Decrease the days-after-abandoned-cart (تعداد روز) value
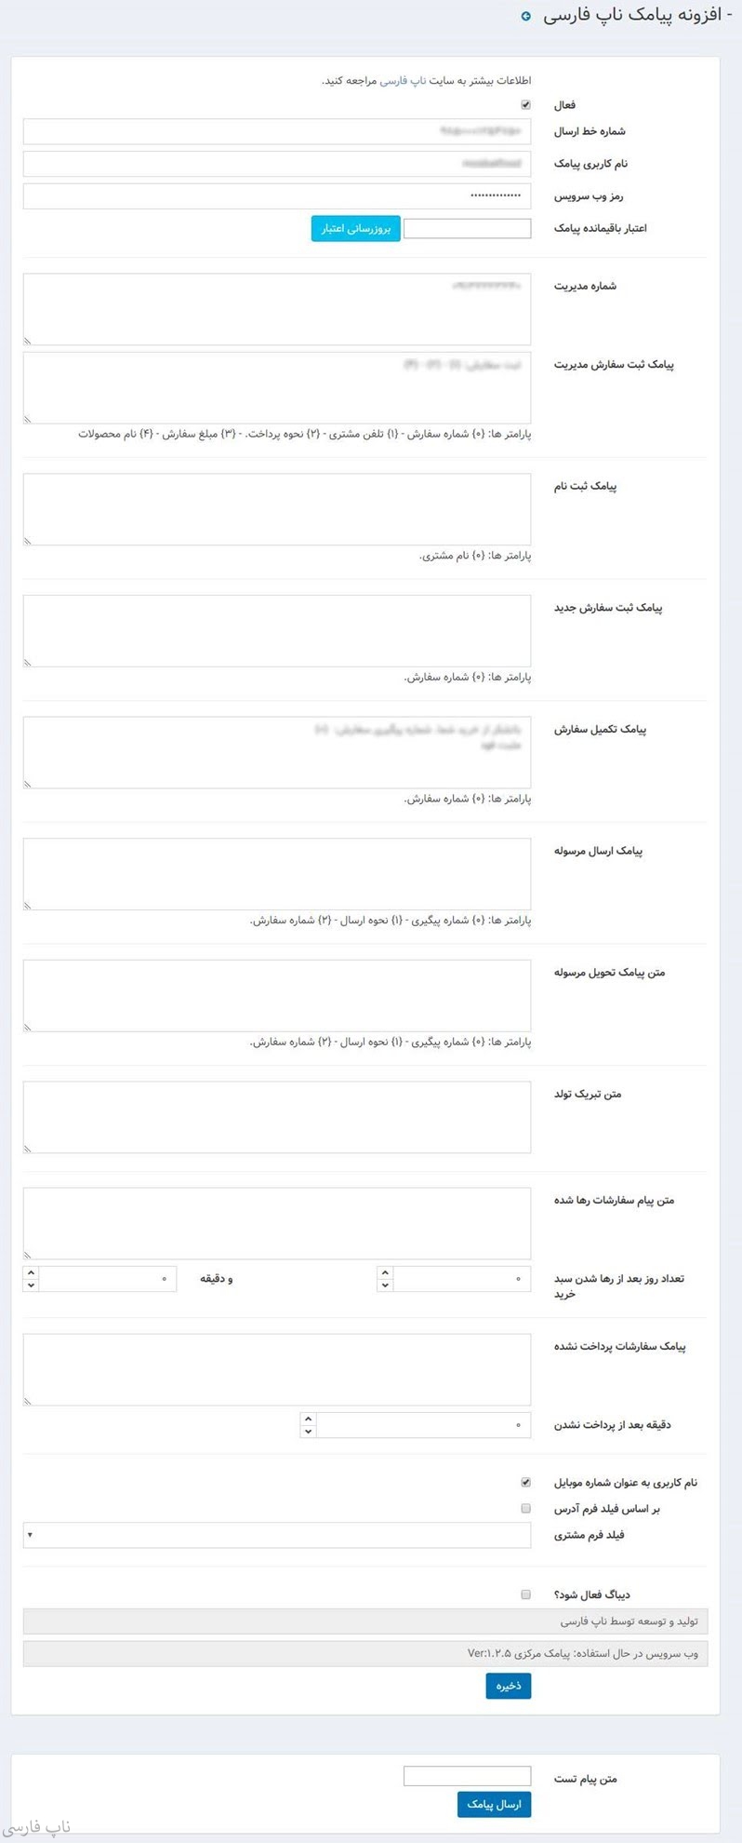 tap(385, 1285)
